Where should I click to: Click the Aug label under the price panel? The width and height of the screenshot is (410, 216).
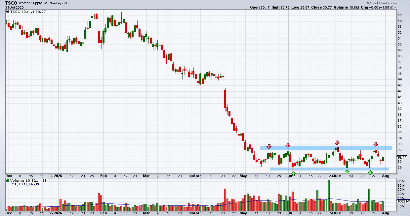[386, 176]
